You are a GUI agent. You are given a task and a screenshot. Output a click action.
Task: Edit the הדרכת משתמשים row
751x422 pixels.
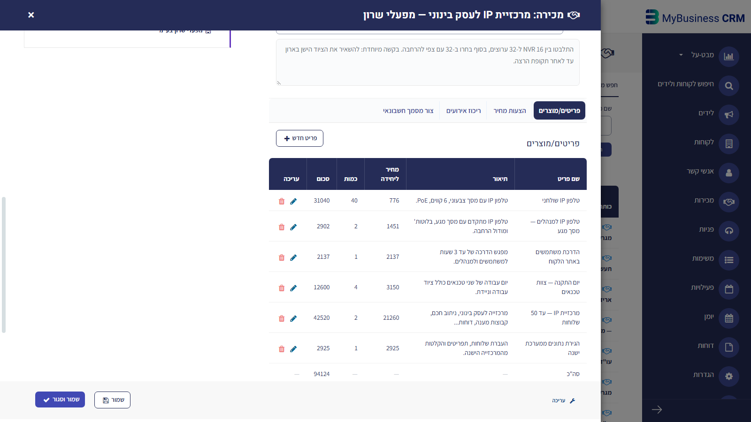click(x=293, y=257)
